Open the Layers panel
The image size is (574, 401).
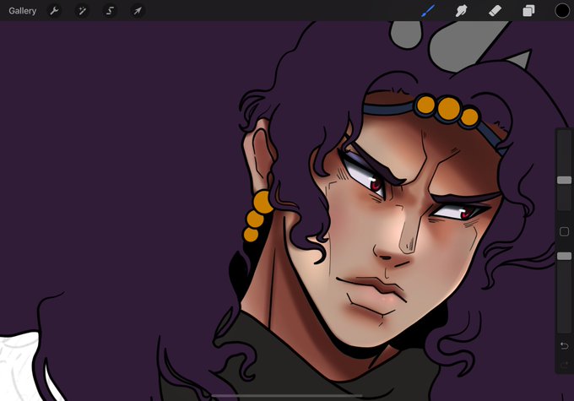528,11
